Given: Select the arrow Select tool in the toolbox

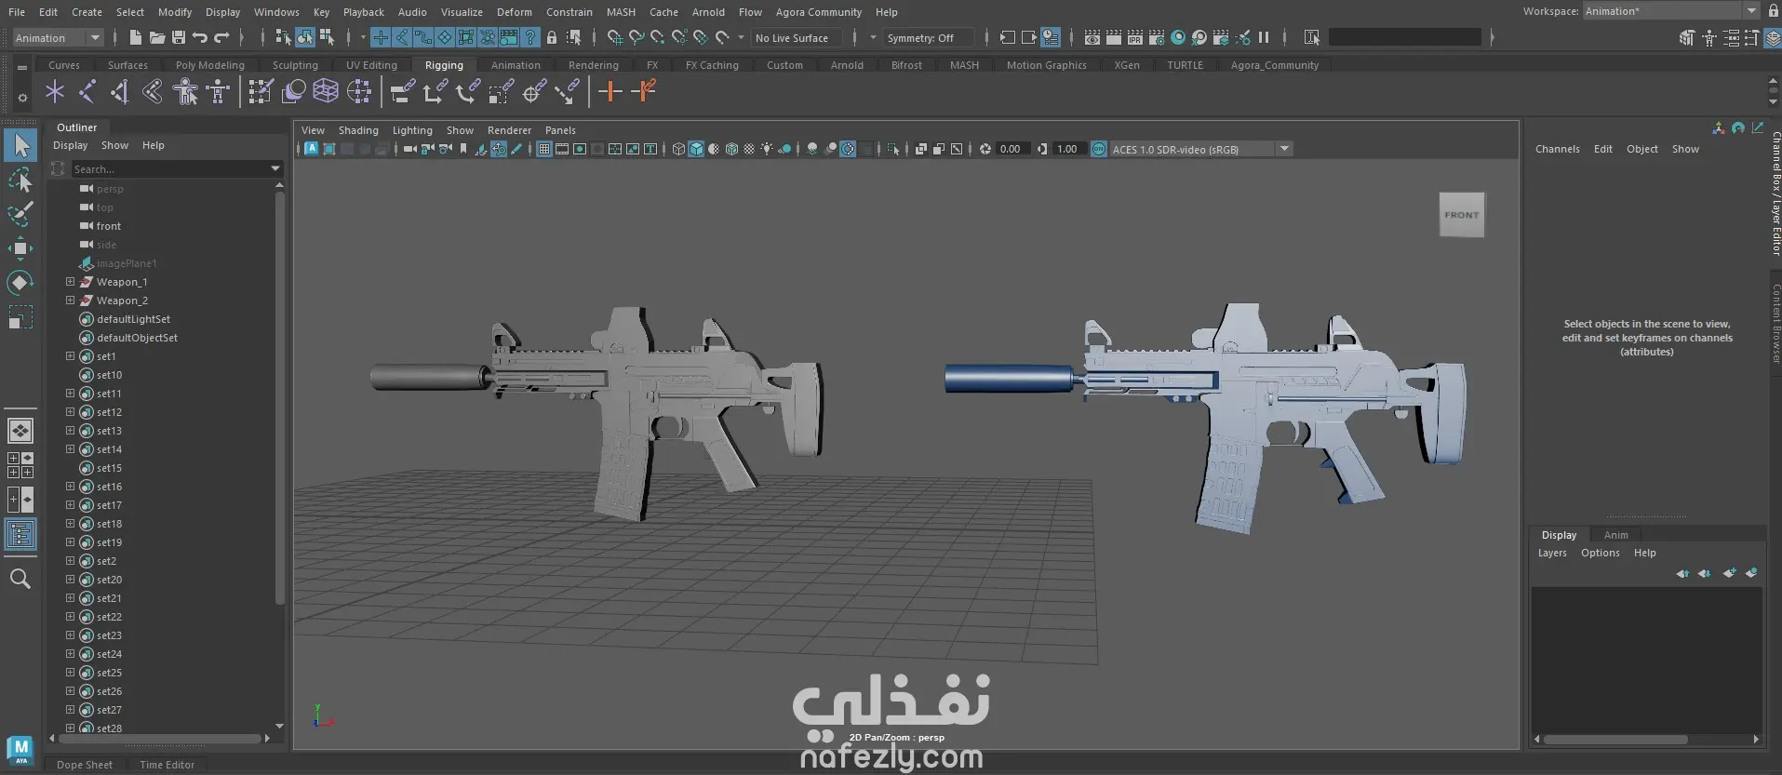Looking at the screenshot, I should coord(20,145).
